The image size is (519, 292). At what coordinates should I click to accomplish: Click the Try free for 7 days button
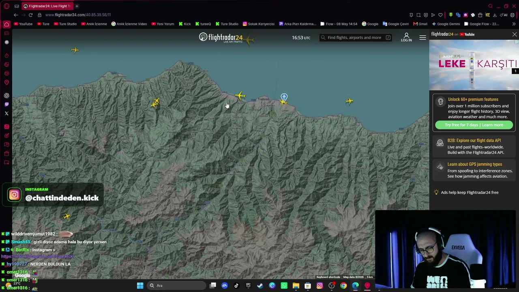click(474, 125)
